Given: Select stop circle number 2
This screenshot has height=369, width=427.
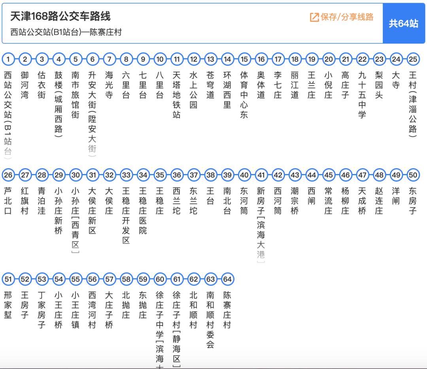Looking at the screenshot, I should [x=25, y=59].
